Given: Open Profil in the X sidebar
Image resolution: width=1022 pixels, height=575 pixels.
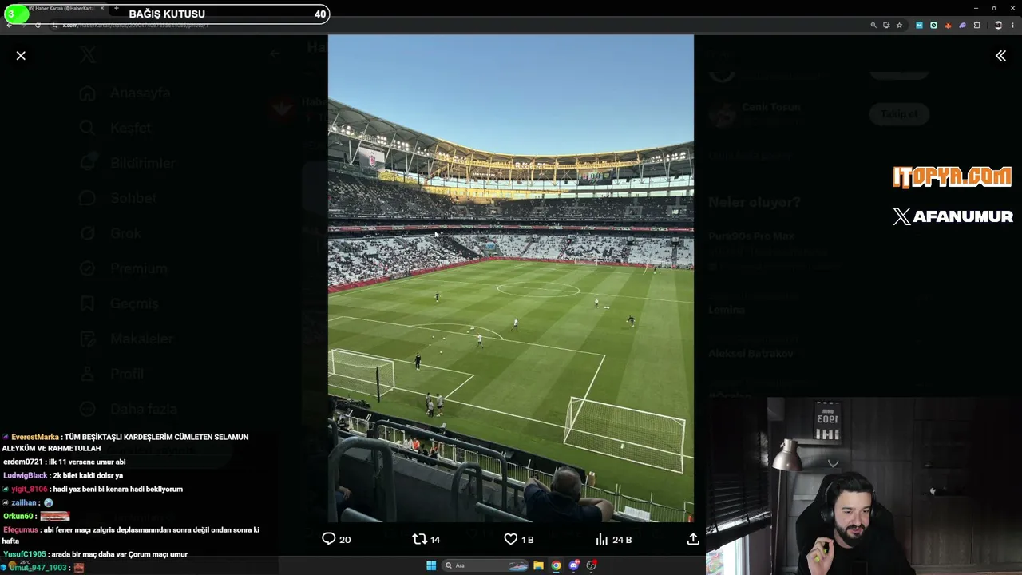Looking at the screenshot, I should pos(113,374).
